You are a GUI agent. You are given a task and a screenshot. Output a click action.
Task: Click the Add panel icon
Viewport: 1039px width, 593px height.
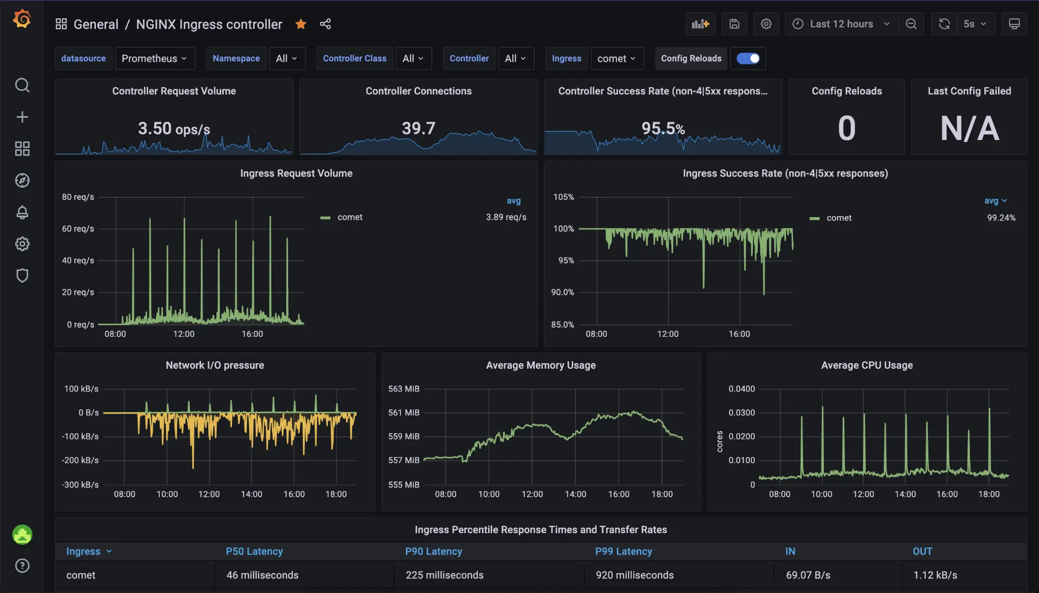pyautogui.click(x=701, y=23)
